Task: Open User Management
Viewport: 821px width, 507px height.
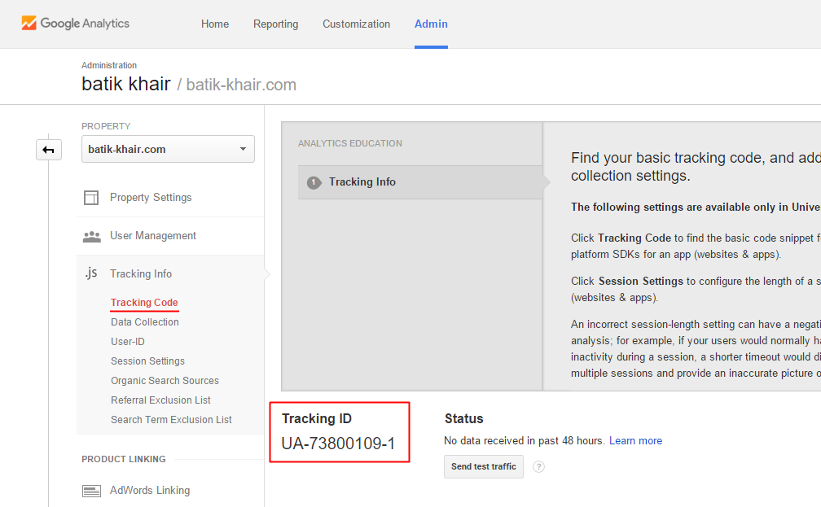Action: point(153,236)
